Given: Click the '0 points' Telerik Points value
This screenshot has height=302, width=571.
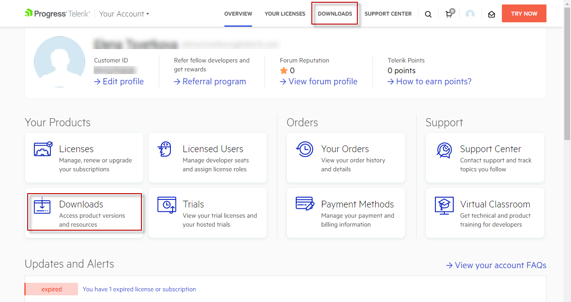Looking at the screenshot, I should [x=401, y=70].
